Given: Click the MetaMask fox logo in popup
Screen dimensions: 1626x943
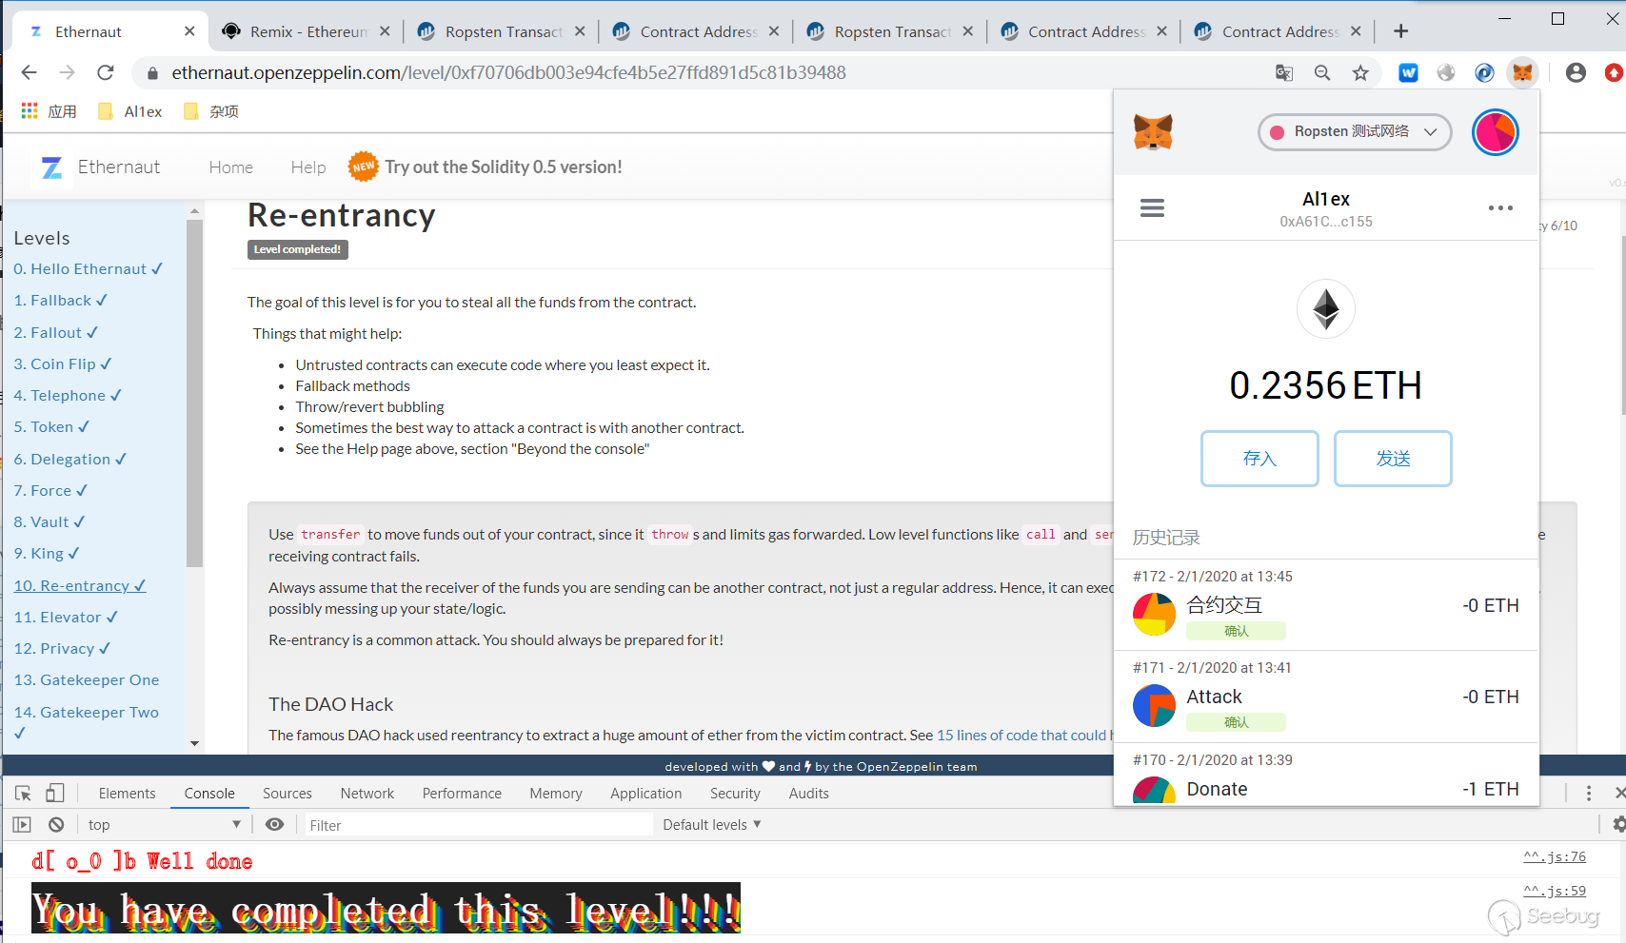Looking at the screenshot, I should click(x=1153, y=132).
